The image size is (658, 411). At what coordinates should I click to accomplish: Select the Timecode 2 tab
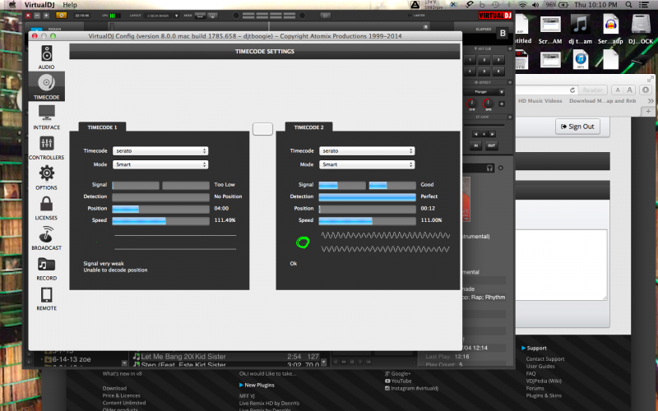tap(309, 127)
